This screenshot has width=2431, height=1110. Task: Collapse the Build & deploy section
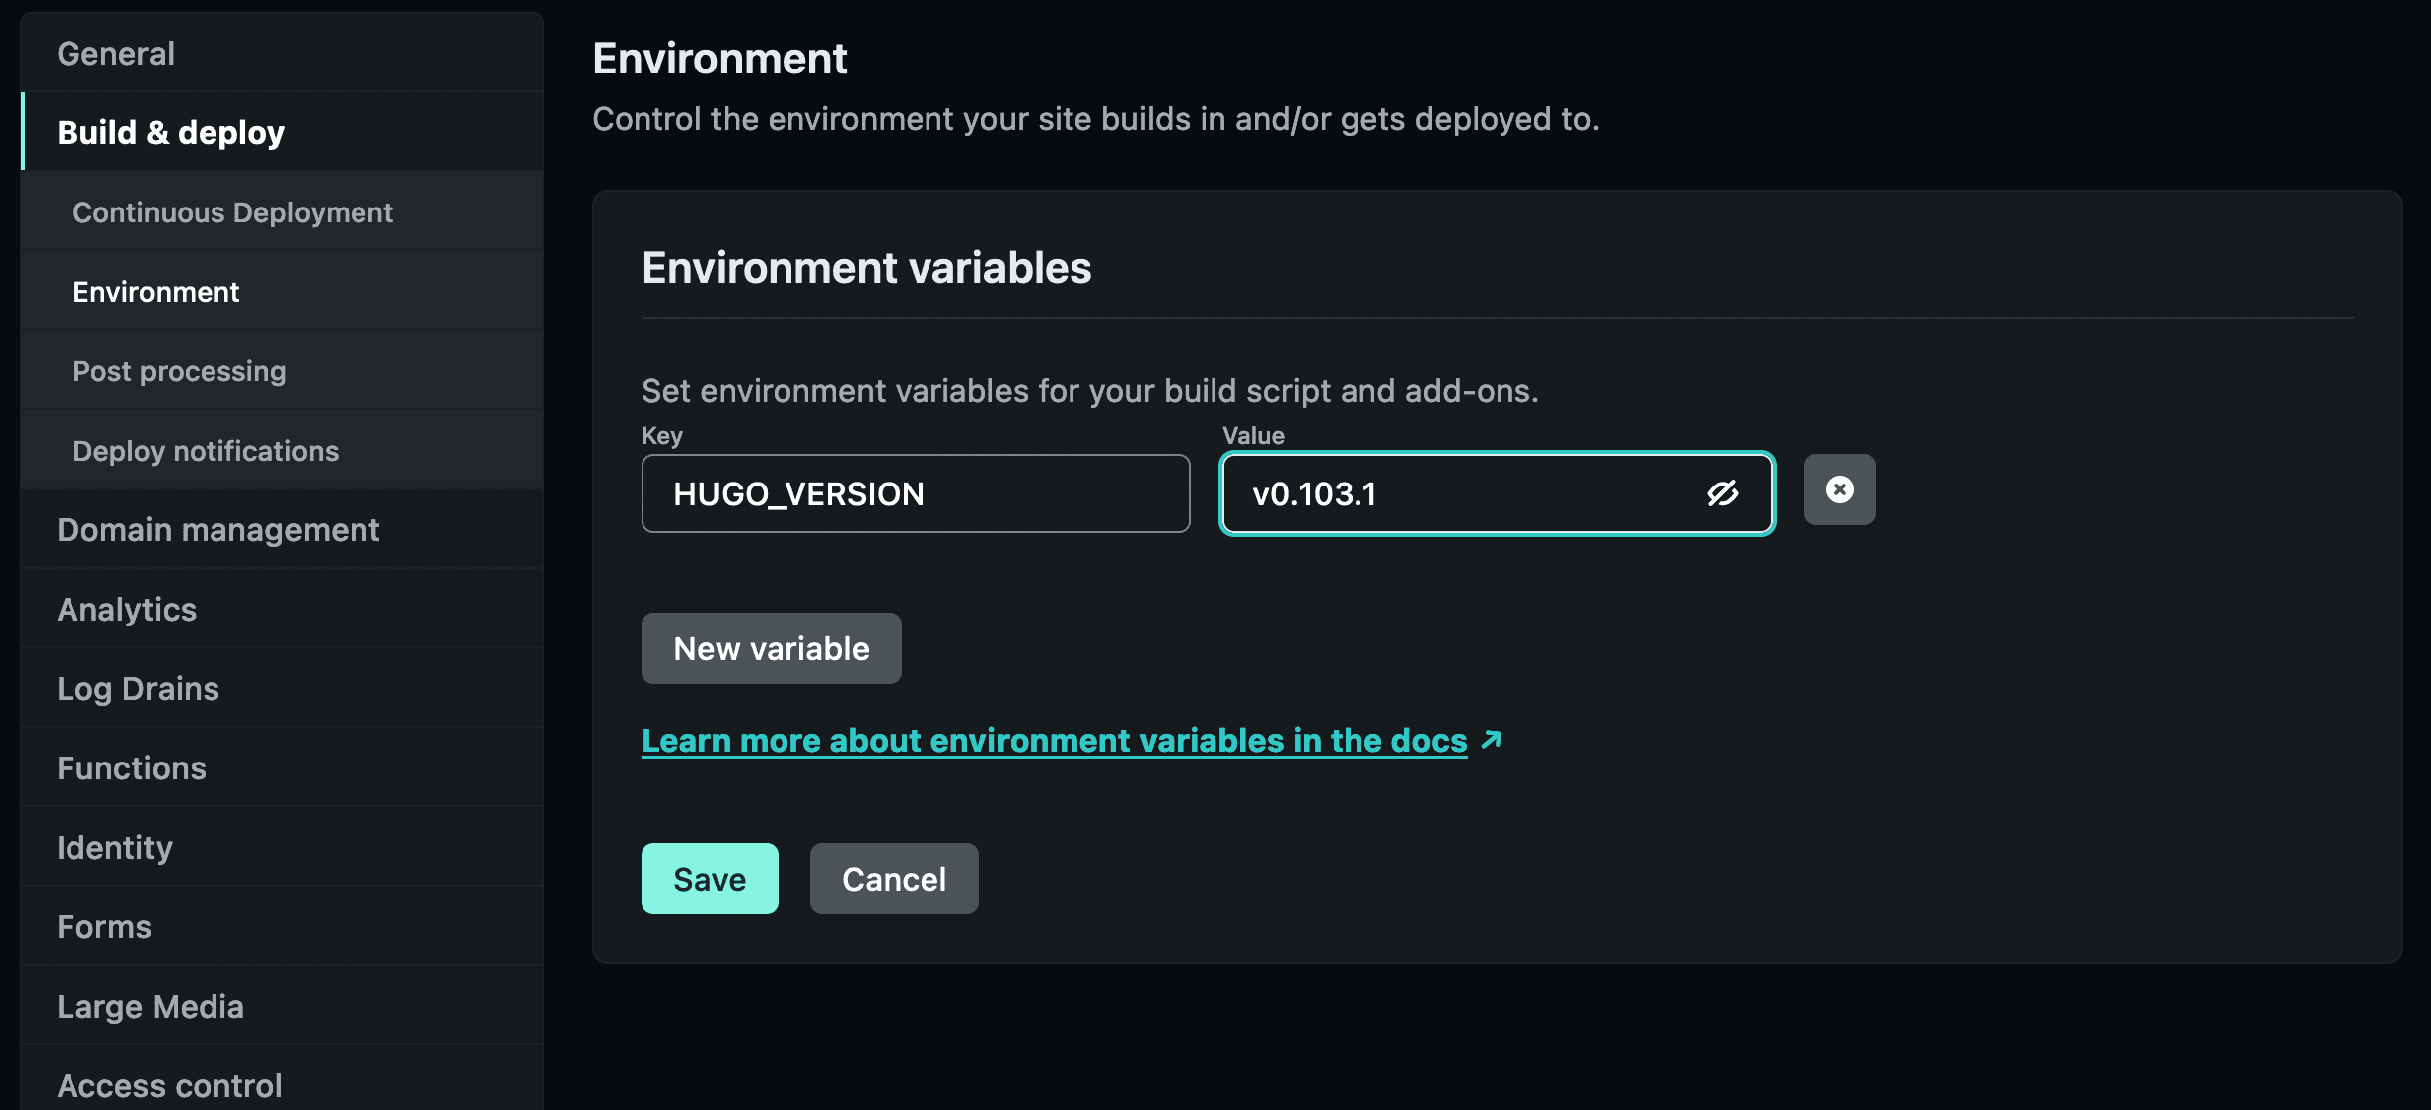171,132
